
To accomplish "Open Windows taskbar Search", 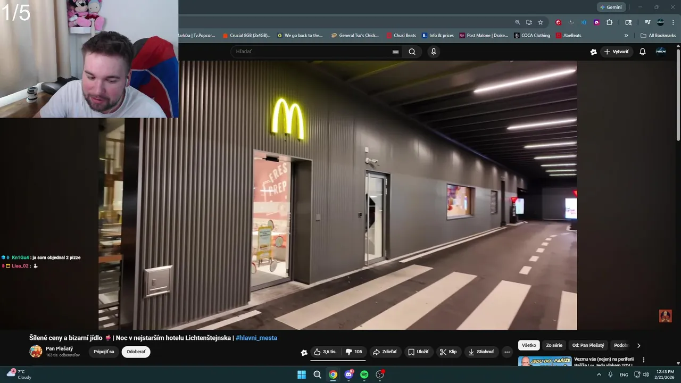I will [317, 374].
